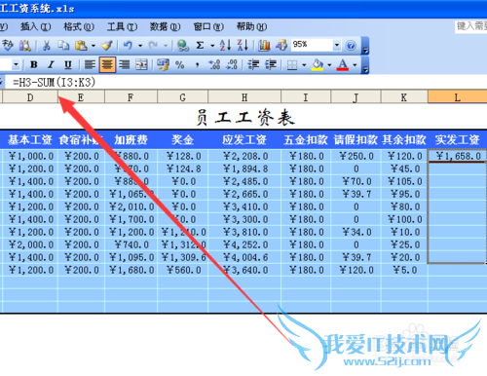This screenshot has width=487, height=376.
Task: Increase the cell indent
Action: [x=271, y=65]
